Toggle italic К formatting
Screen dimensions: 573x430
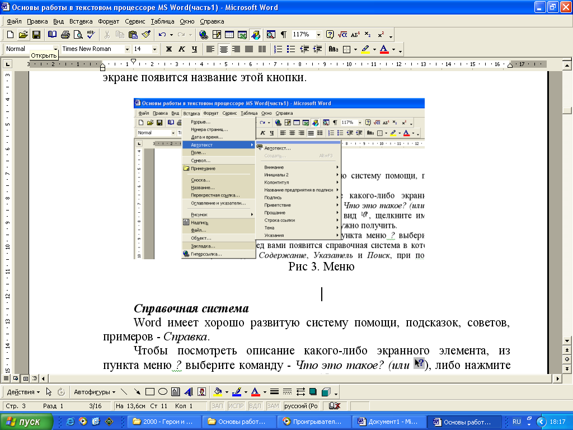coord(182,49)
